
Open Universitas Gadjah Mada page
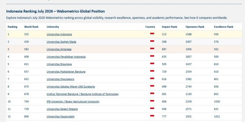(x=61, y=42)
